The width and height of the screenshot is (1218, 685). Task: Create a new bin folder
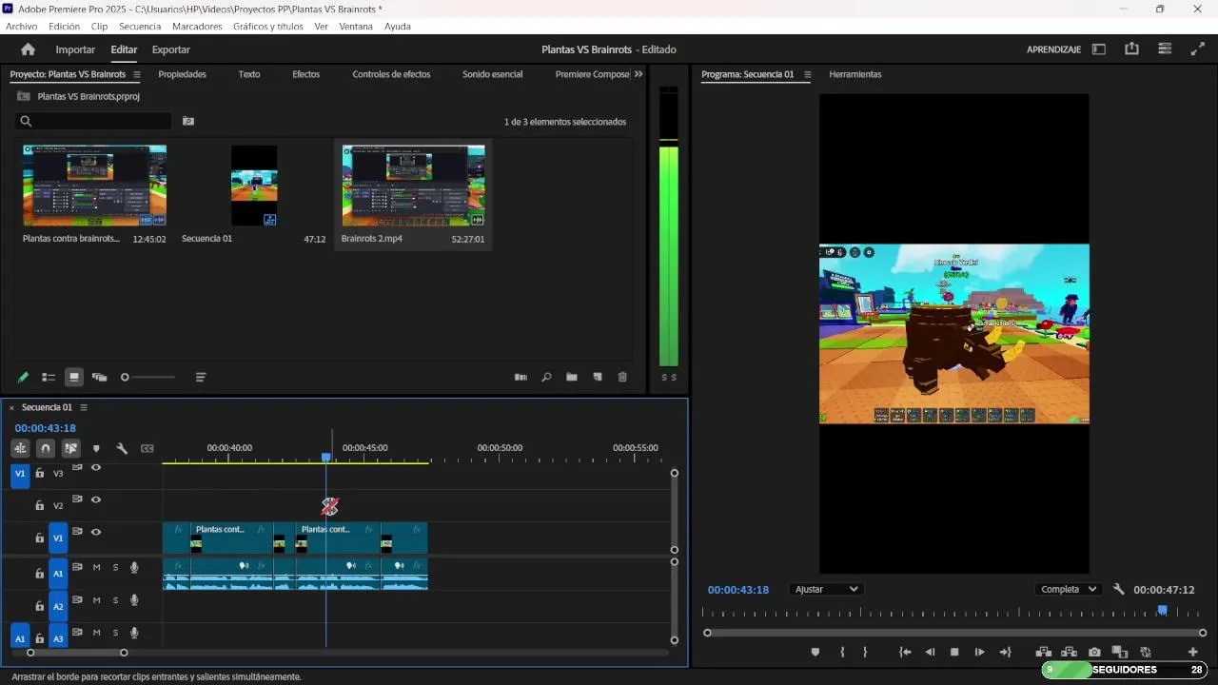(572, 378)
